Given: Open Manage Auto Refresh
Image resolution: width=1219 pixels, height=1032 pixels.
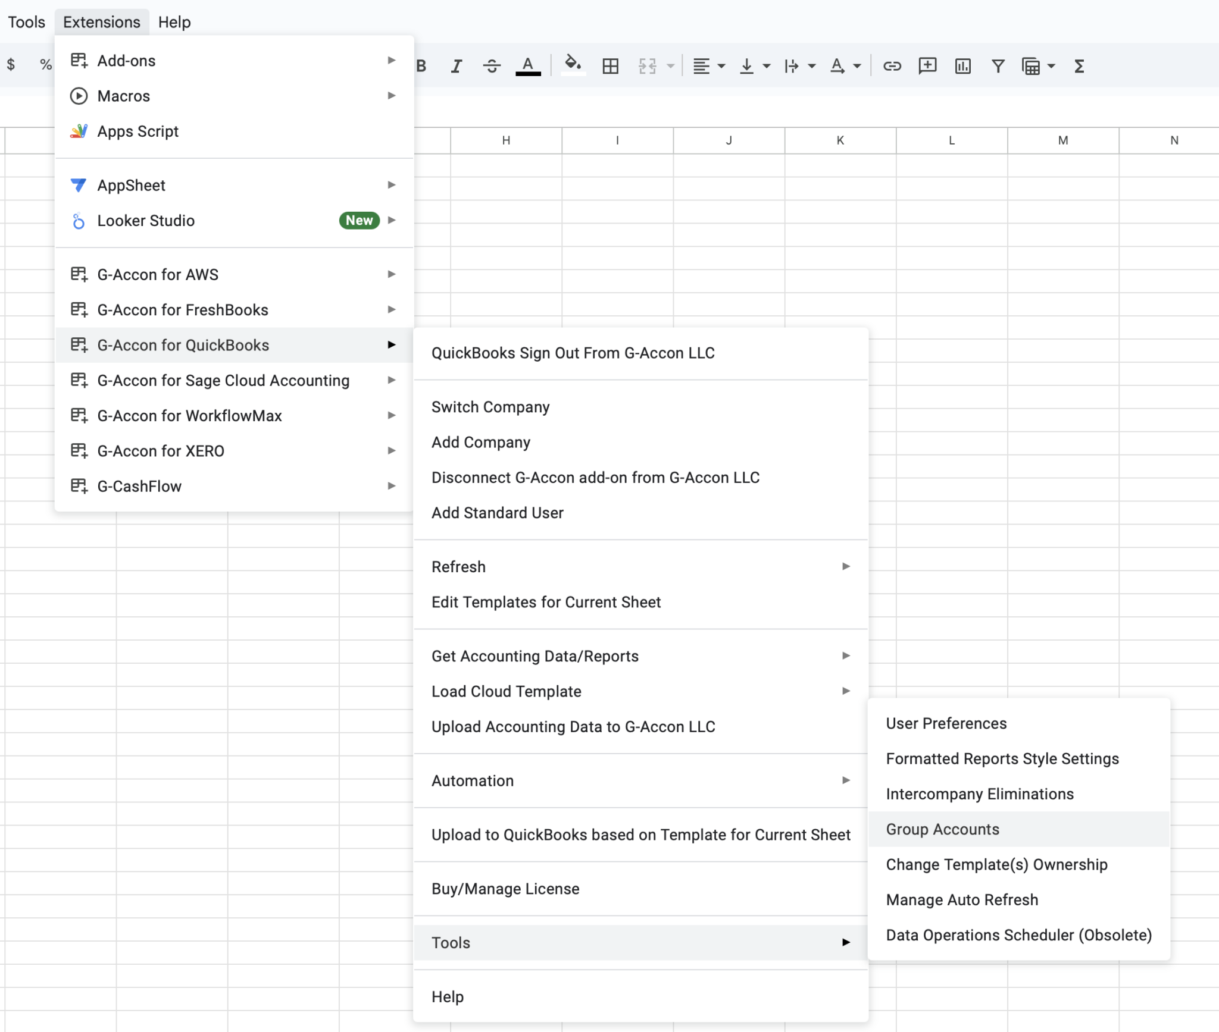Looking at the screenshot, I should [1019, 899].
